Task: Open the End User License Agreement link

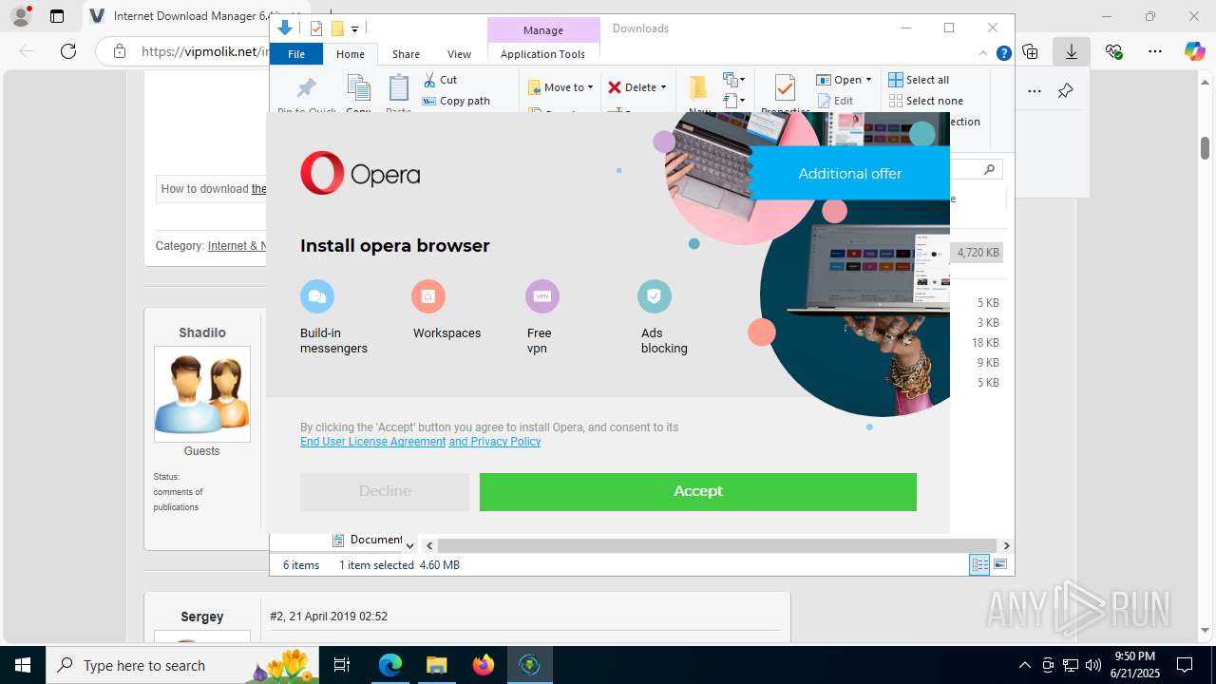Action: click(372, 442)
